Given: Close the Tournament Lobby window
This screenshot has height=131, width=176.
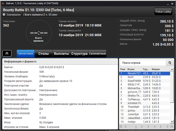Looking at the screenshot, I should 172,4.
